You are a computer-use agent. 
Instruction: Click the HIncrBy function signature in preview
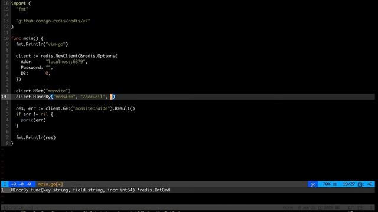pyautogui.click(x=90, y=190)
